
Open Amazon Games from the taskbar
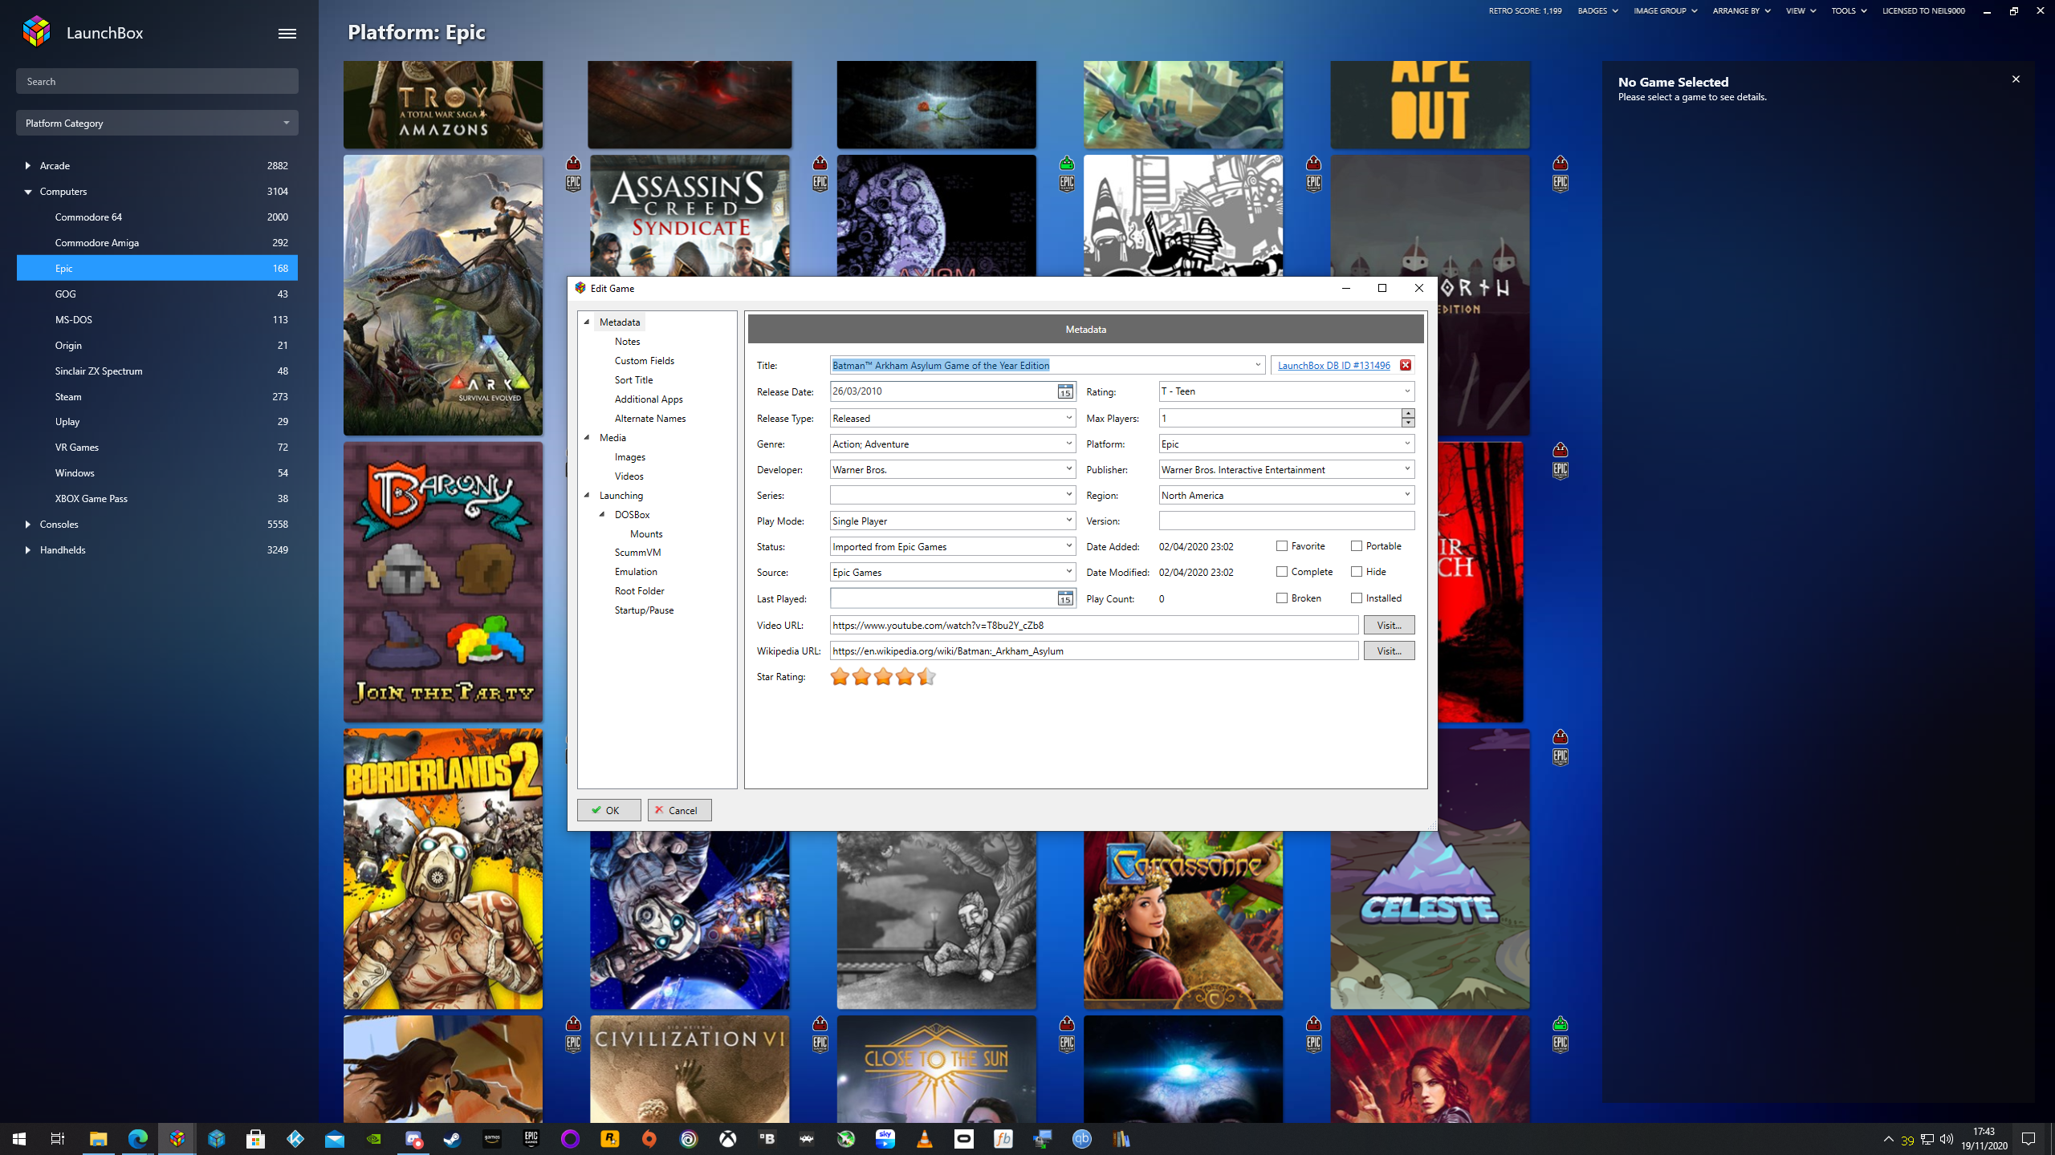492,1139
